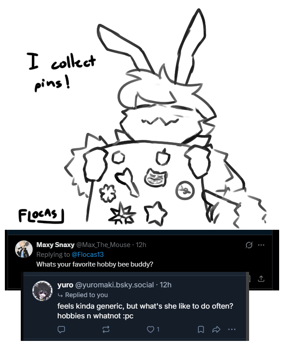
Task: Click the @Max_The_Mouse handle
Action: click(x=103, y=245)
